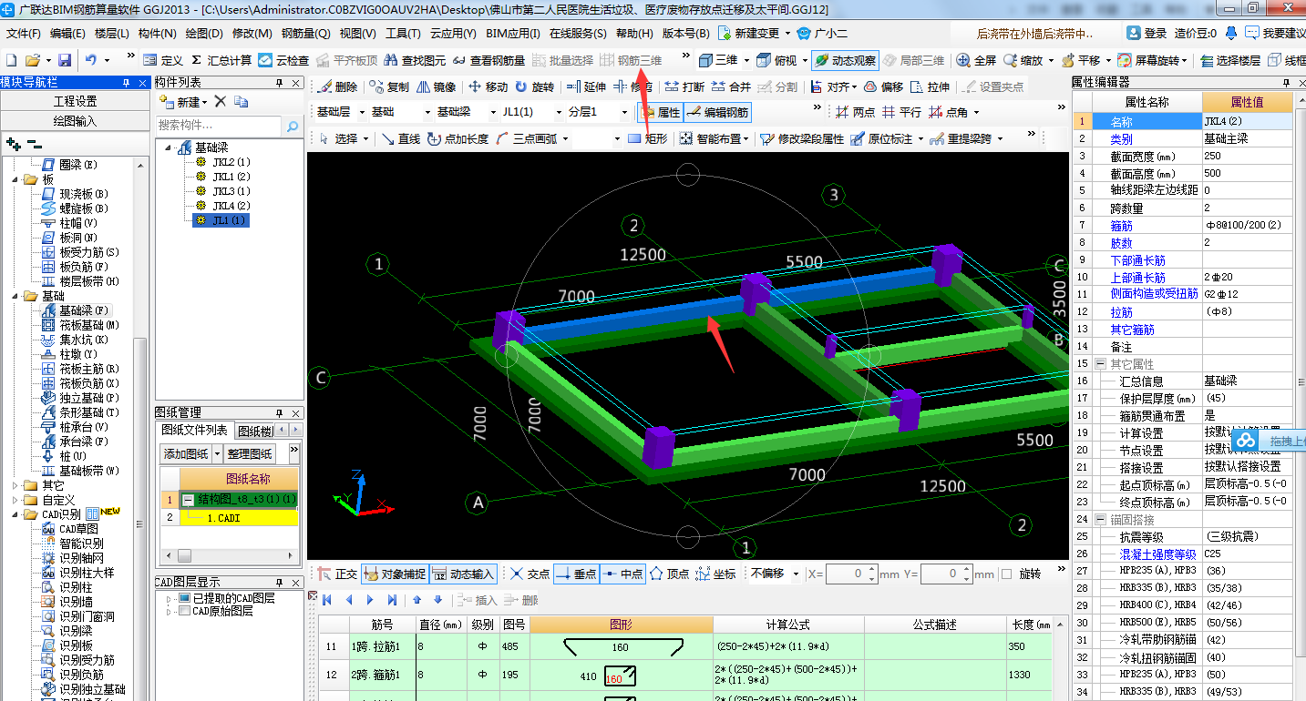Select the 镜像 mirror tool
The height and width of the screenshot is (701, 1306).
pyautogui.click(x=436, y=87)
